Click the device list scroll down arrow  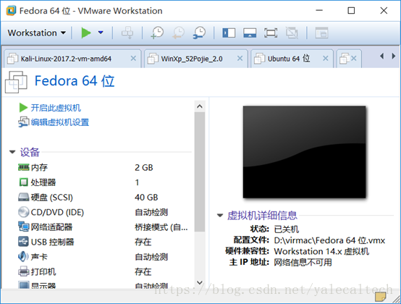point(200,282)
